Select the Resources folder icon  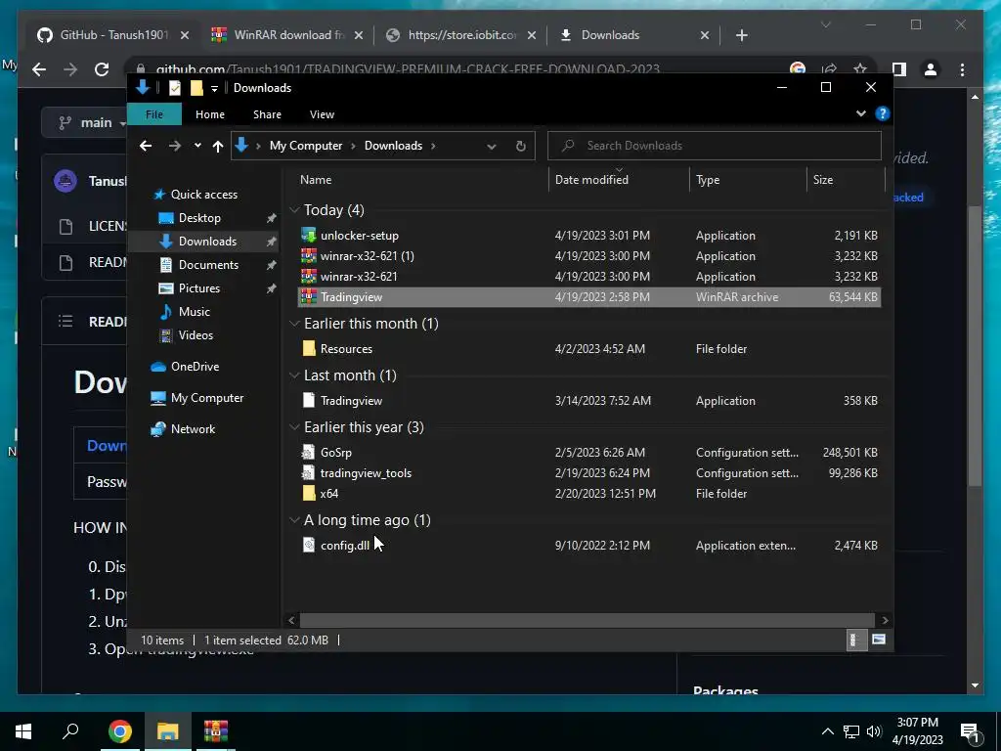308,349
